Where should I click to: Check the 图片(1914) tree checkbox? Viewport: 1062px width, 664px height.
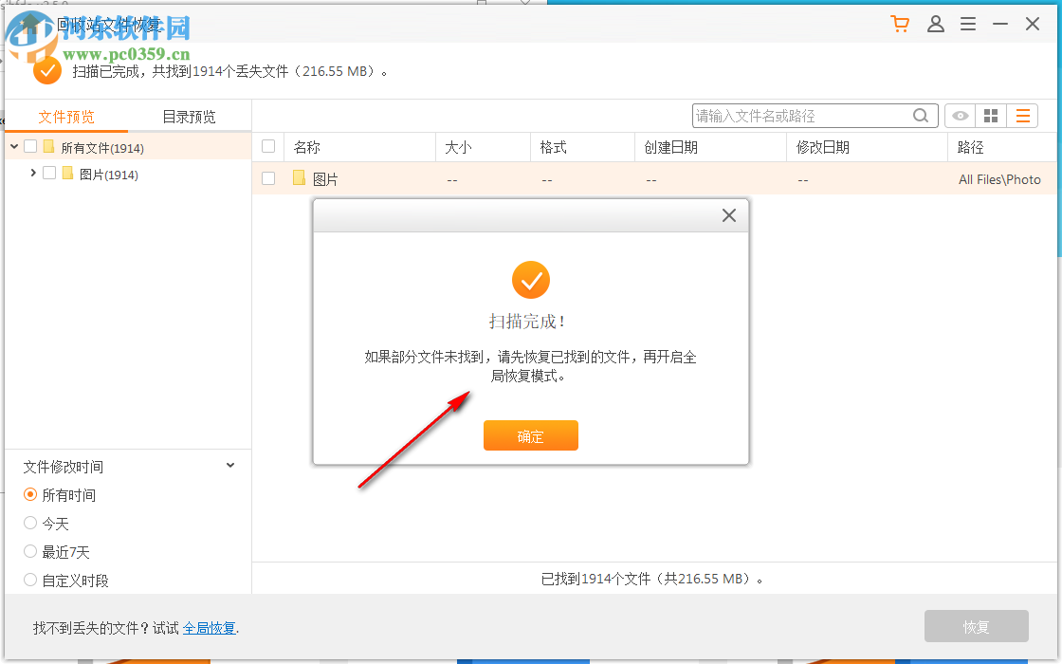[x=50, y=174]
